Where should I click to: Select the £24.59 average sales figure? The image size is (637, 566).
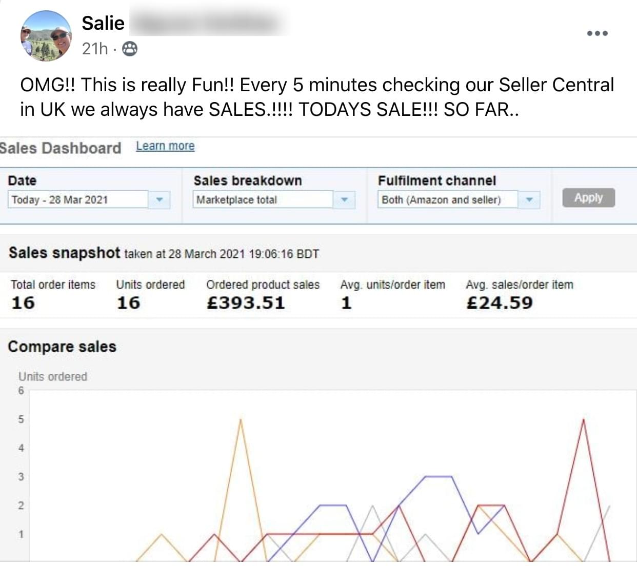500,302
